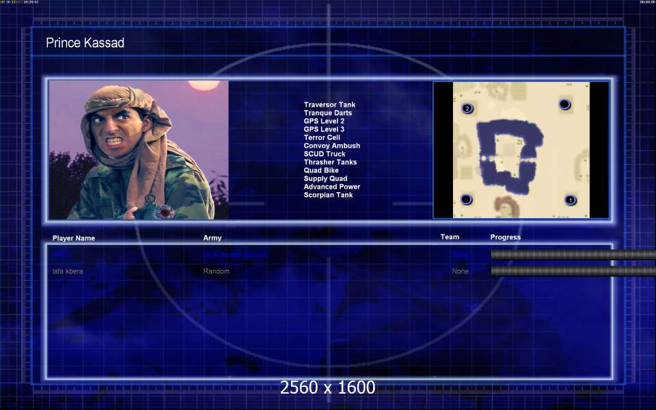This screenshot has width=656, height=410.
Task: Click the Stealth General player's progress bar
Action: [573, 254]
